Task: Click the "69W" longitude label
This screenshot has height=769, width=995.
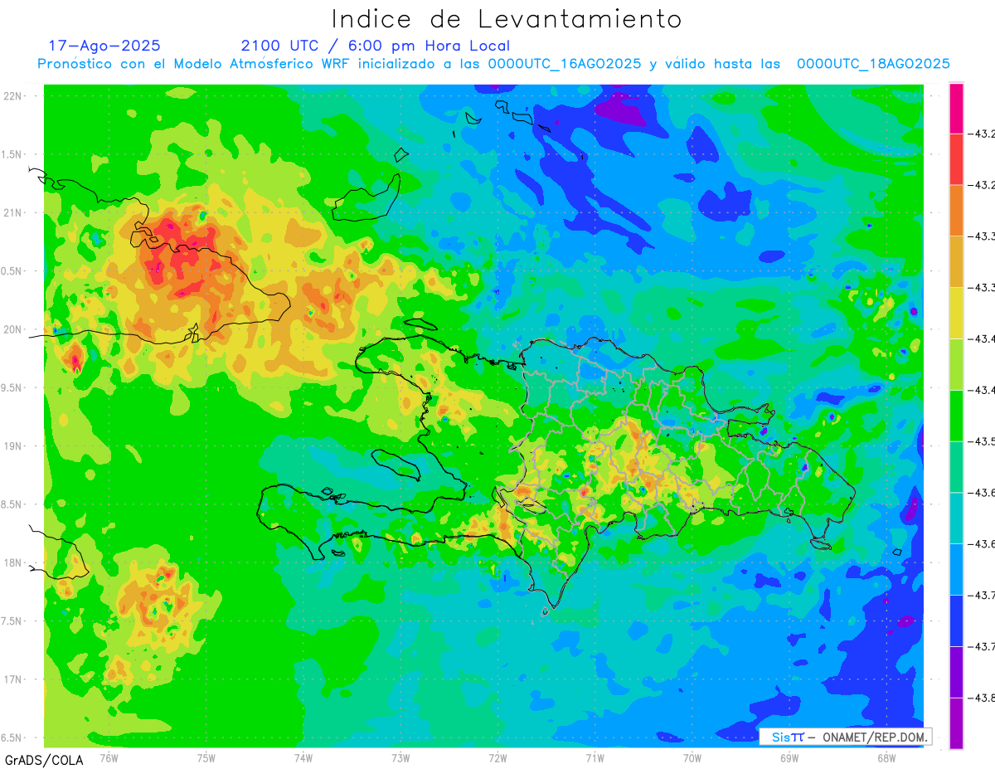Action: pyautogui.click(x=789, y=757)
